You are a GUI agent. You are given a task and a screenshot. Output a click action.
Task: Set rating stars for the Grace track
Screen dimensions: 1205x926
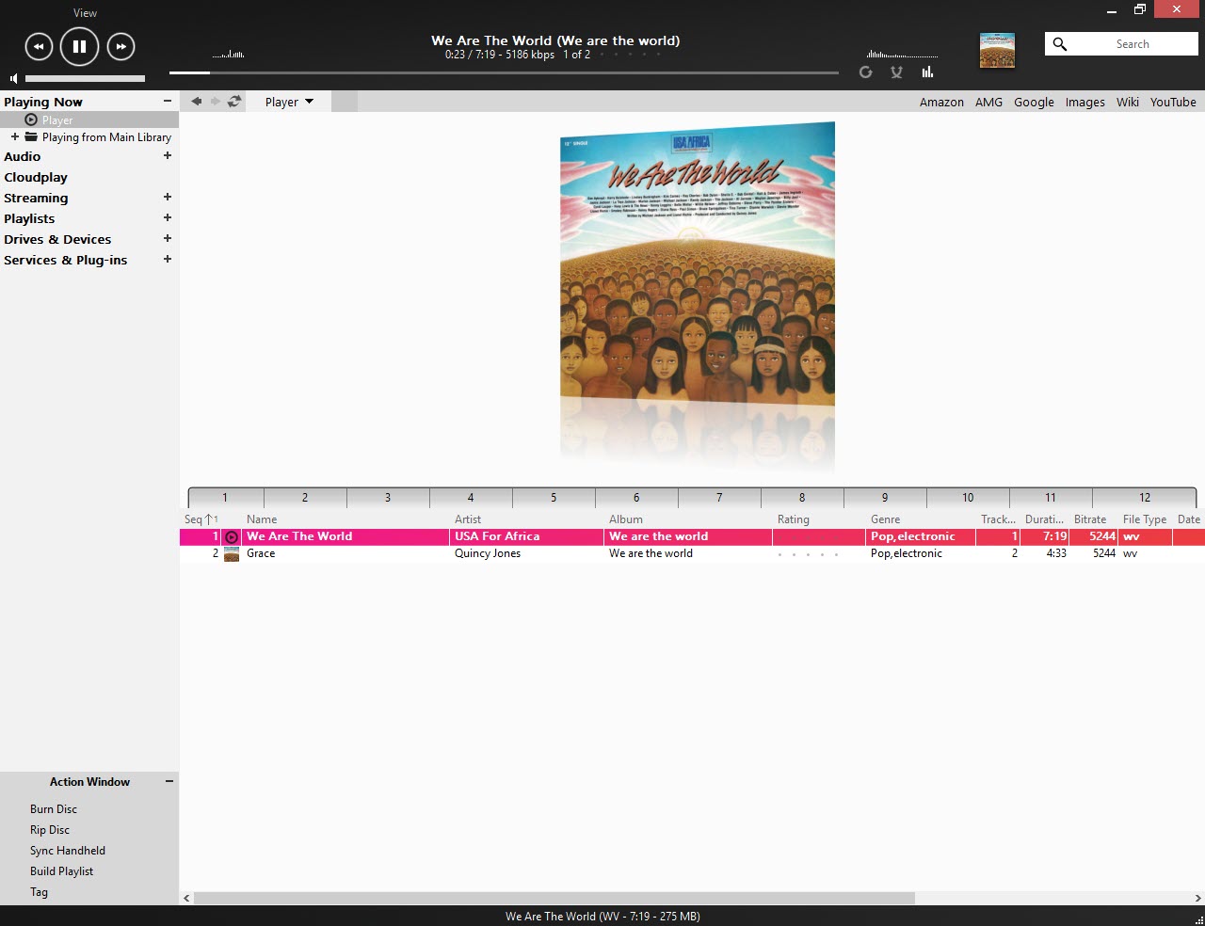pyautogui.click(x=809, y=554)
